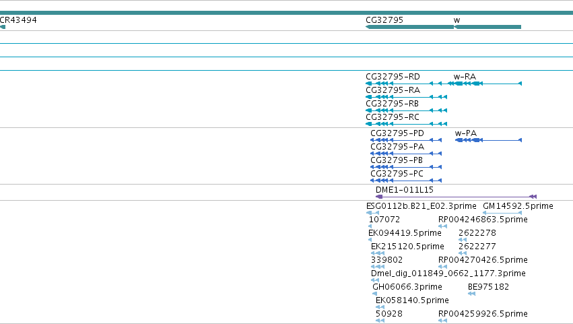The height and width of the screenshot is (324, 573).
Task: Select the 339802 feature label
Action: point(386,261)
